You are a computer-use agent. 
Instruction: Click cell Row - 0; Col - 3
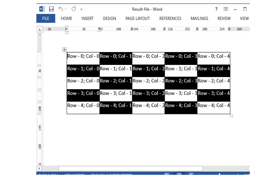[x=181, y=58]
